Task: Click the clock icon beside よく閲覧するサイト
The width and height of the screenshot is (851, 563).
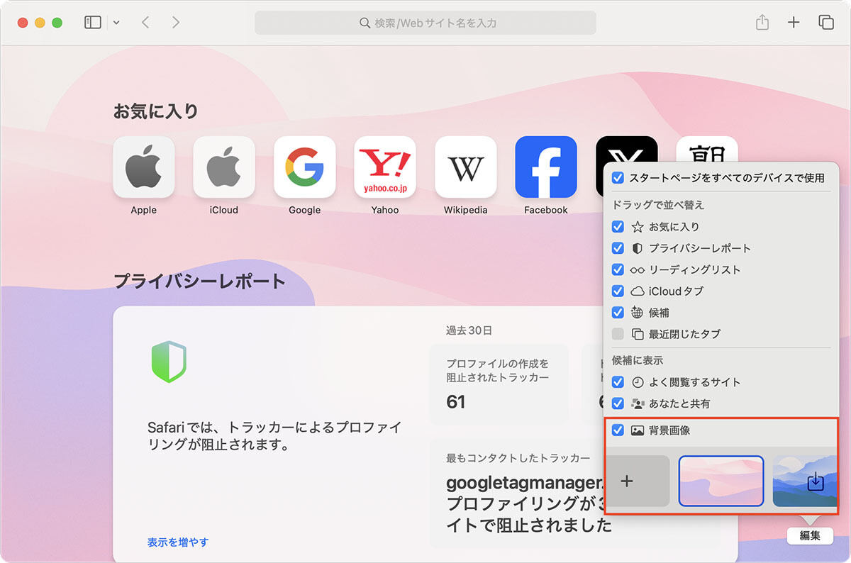Action: [638, 382]
